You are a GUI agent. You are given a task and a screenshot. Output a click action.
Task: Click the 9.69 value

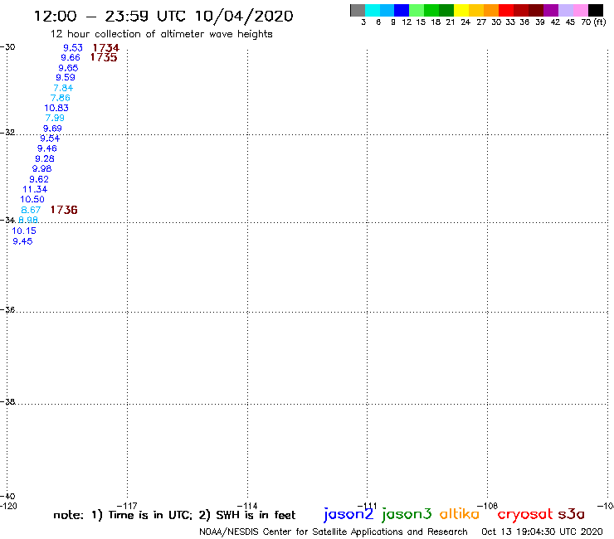click(52, 129)
